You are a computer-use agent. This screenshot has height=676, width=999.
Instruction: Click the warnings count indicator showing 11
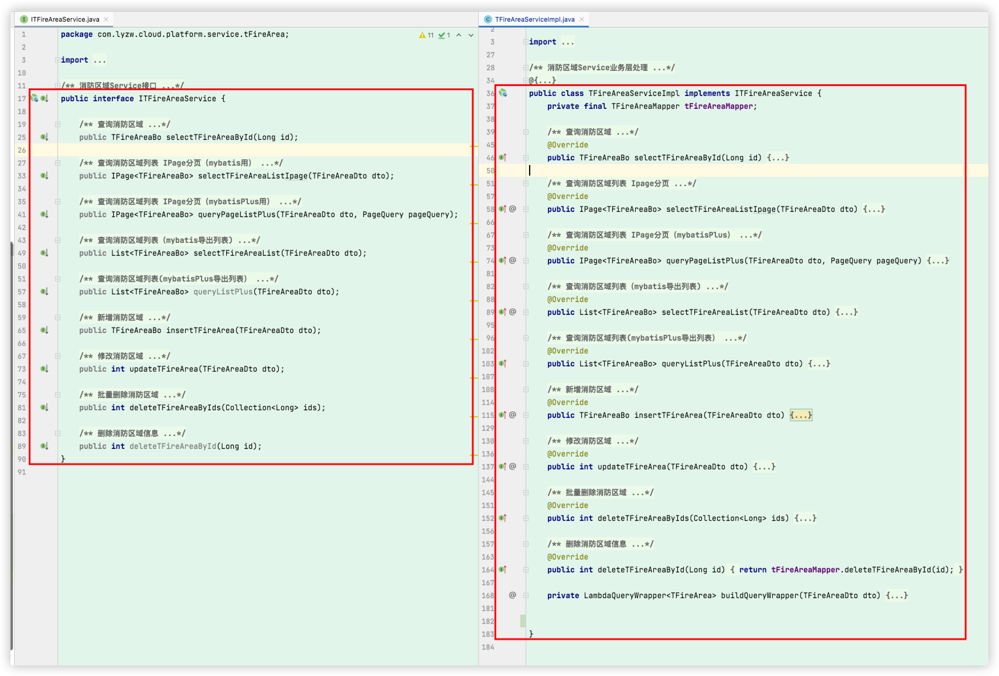(426, 35)
